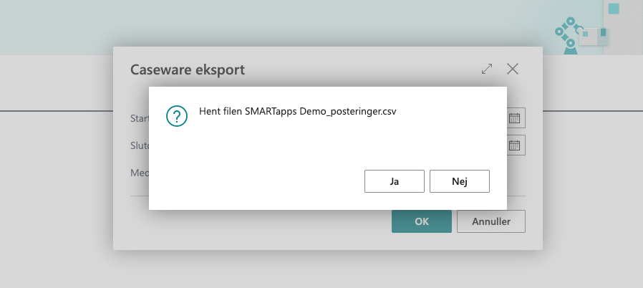Click the Caseware eksport dialog title
643x288 pixels.
tap(187, 69)
